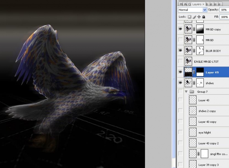Show the shdws 2 copy layer
This screenshot has height=168, width=229.
(181, 111)
